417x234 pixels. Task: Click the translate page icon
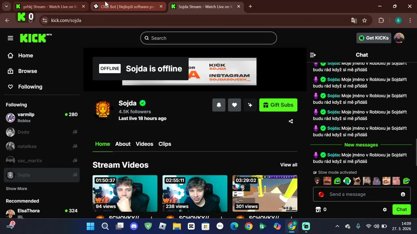[354, 20]
